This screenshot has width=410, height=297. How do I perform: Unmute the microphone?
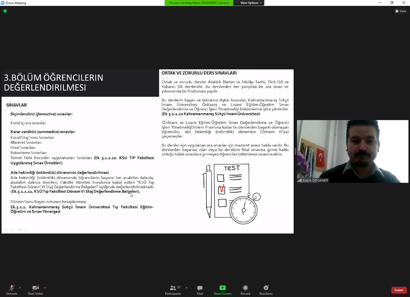tap(12, 290)
